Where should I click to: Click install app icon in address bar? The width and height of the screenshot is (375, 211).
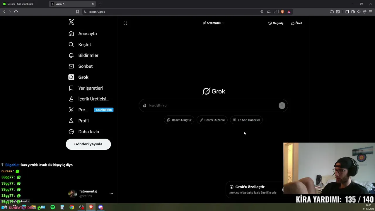click(269, 12)
